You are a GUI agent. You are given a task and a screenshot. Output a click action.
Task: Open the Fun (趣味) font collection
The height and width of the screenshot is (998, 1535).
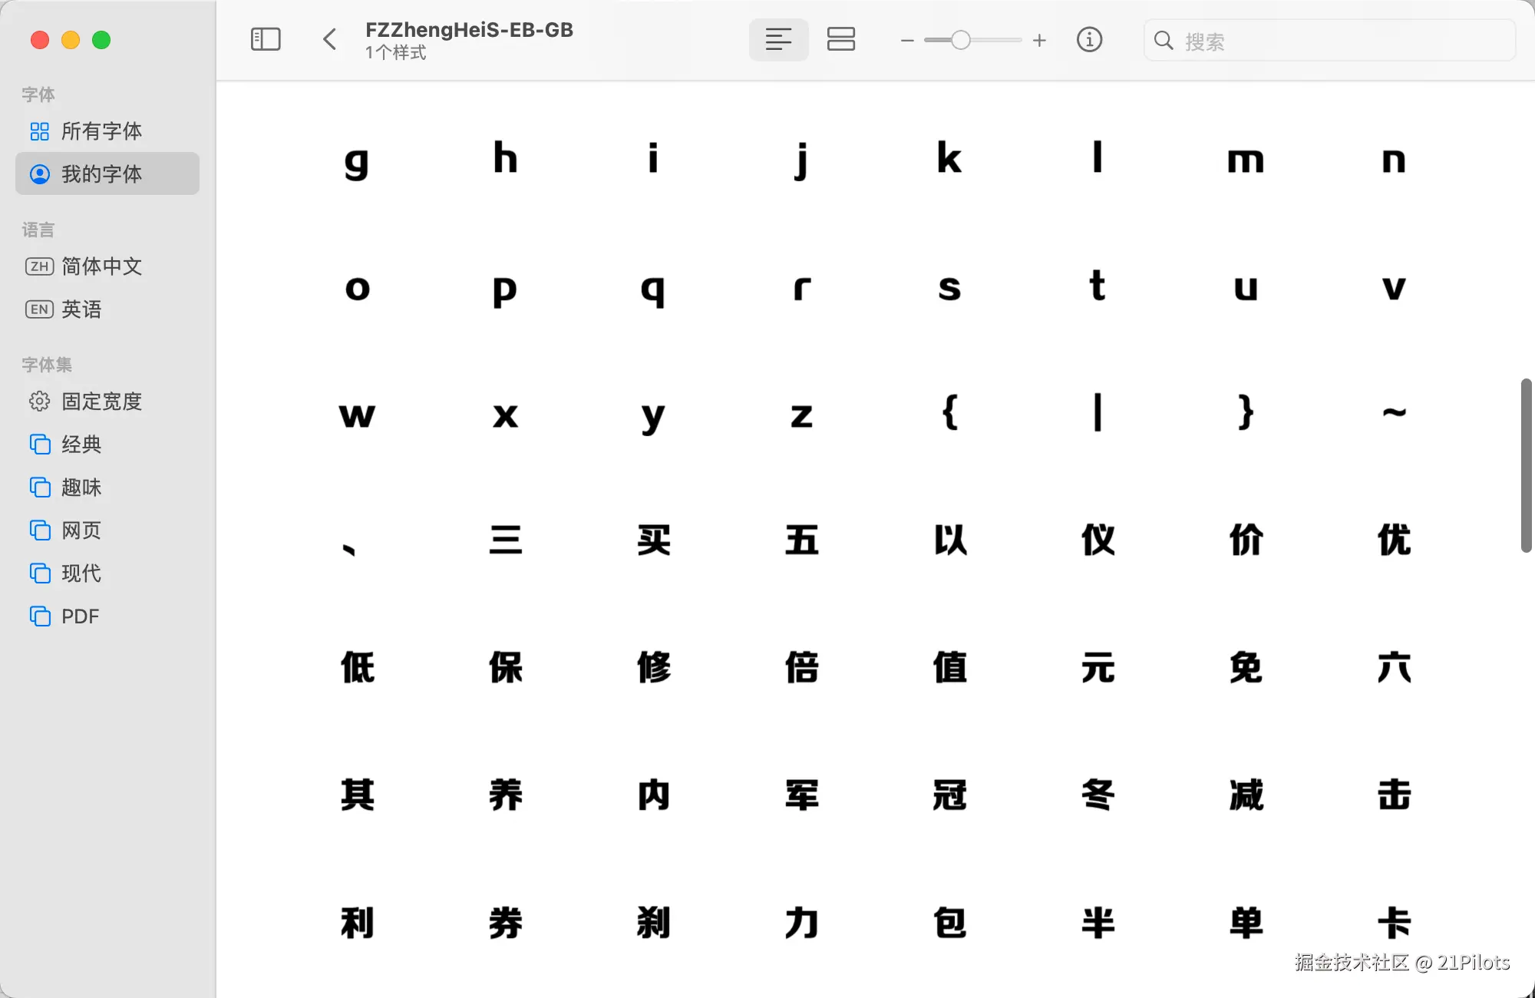pos(81,487)
